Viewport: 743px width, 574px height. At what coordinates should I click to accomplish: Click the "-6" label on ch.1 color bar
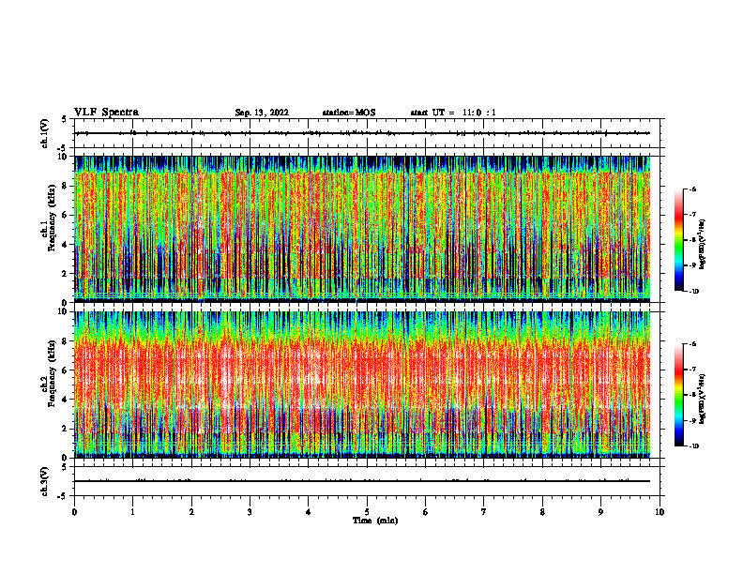coord(692,189)
